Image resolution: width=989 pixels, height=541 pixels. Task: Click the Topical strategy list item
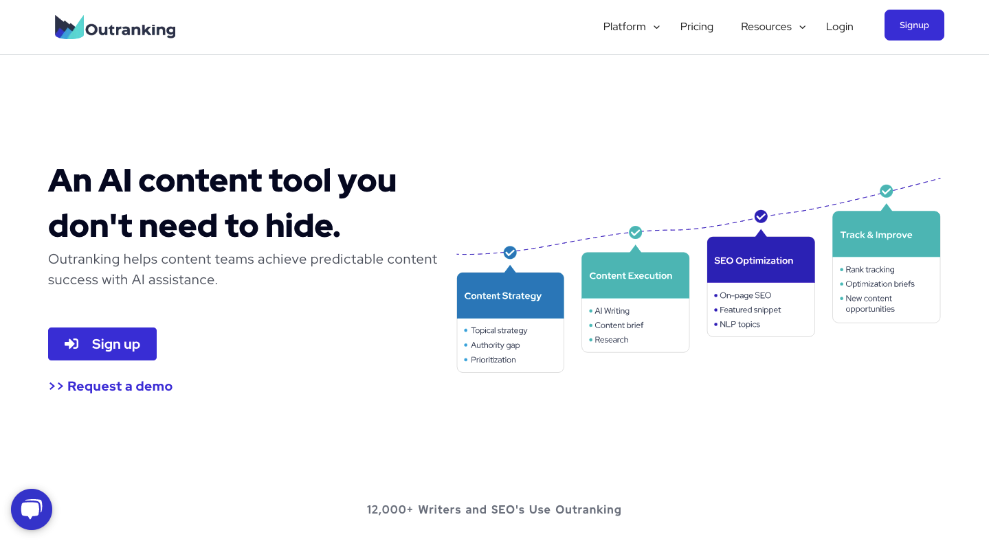[x=496, y=330]
